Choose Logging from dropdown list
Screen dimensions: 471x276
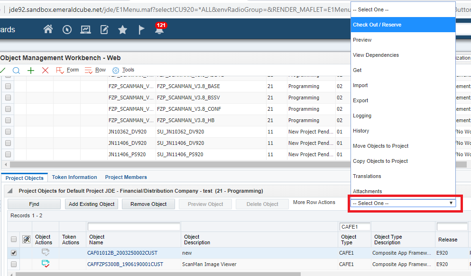click(403, 116)
